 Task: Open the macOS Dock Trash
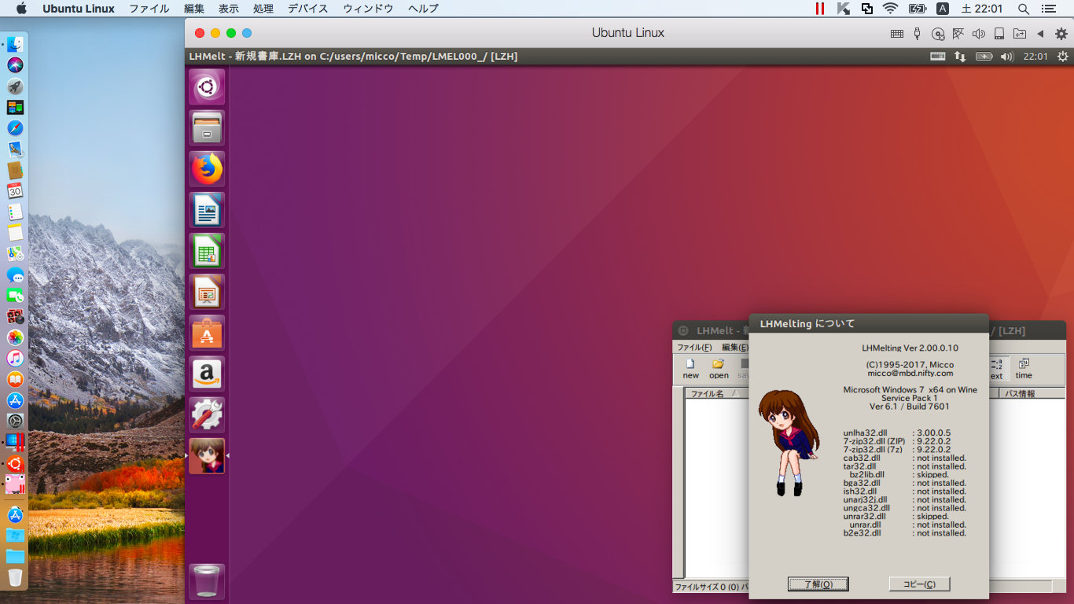point(15,577)
